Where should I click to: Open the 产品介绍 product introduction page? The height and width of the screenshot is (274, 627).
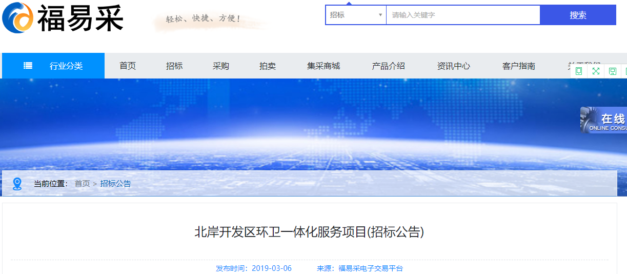(388, 66)
